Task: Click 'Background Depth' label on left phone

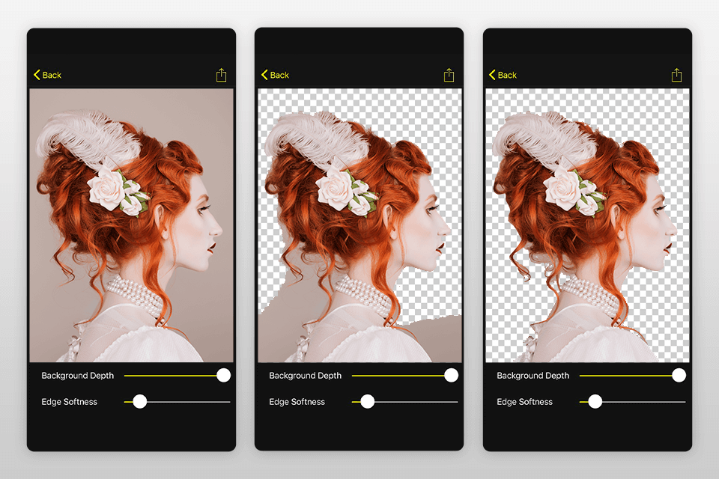Action: click(77, 376)
